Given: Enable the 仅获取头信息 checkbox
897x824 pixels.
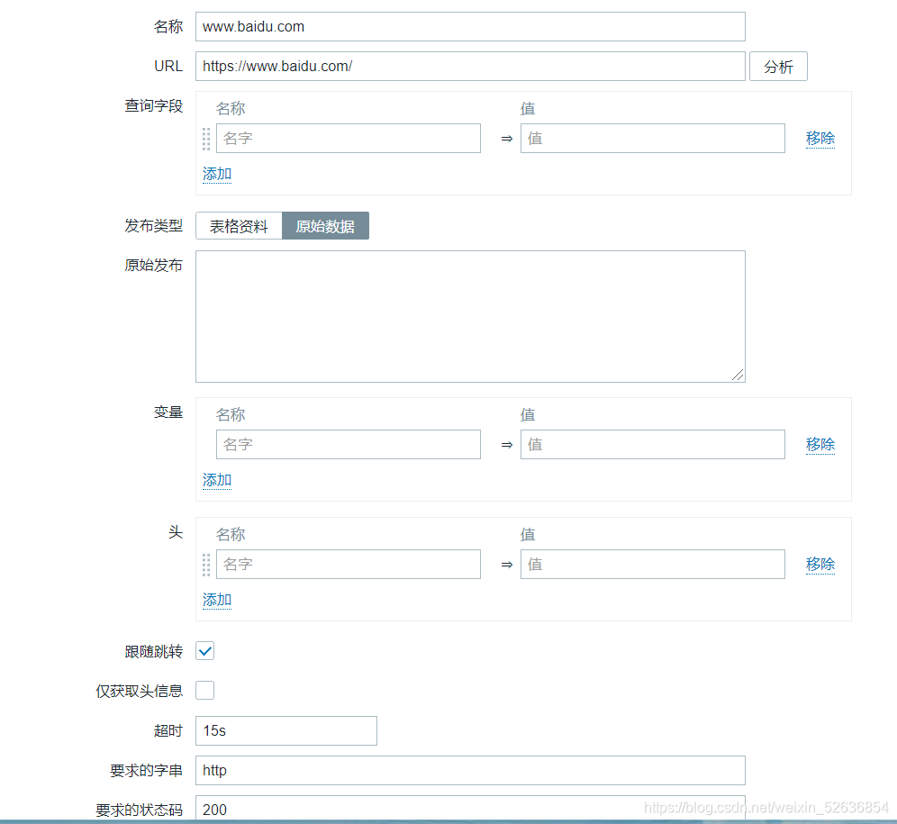Looking at the screenshot, I should [204, 691].
